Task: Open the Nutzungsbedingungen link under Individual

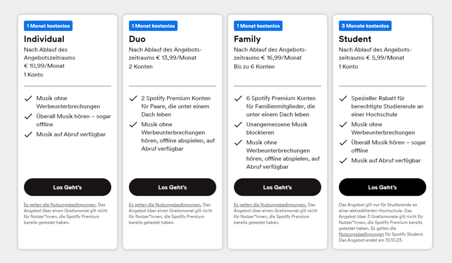Action: [x=60, y=205]
